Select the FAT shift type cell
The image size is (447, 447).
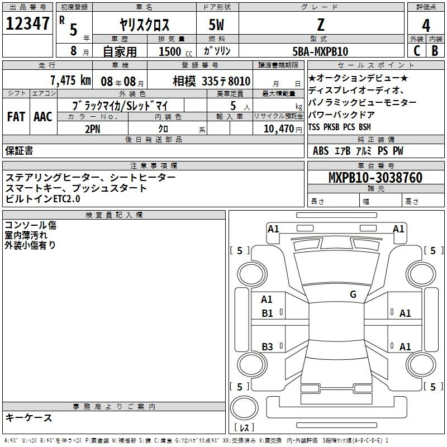[x=16, y=117]
